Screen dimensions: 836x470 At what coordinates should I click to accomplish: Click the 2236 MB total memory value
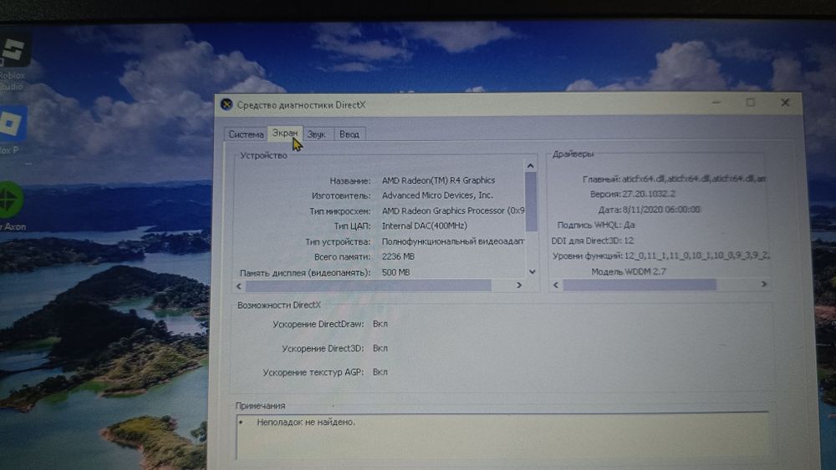click(x=398, y=256)
